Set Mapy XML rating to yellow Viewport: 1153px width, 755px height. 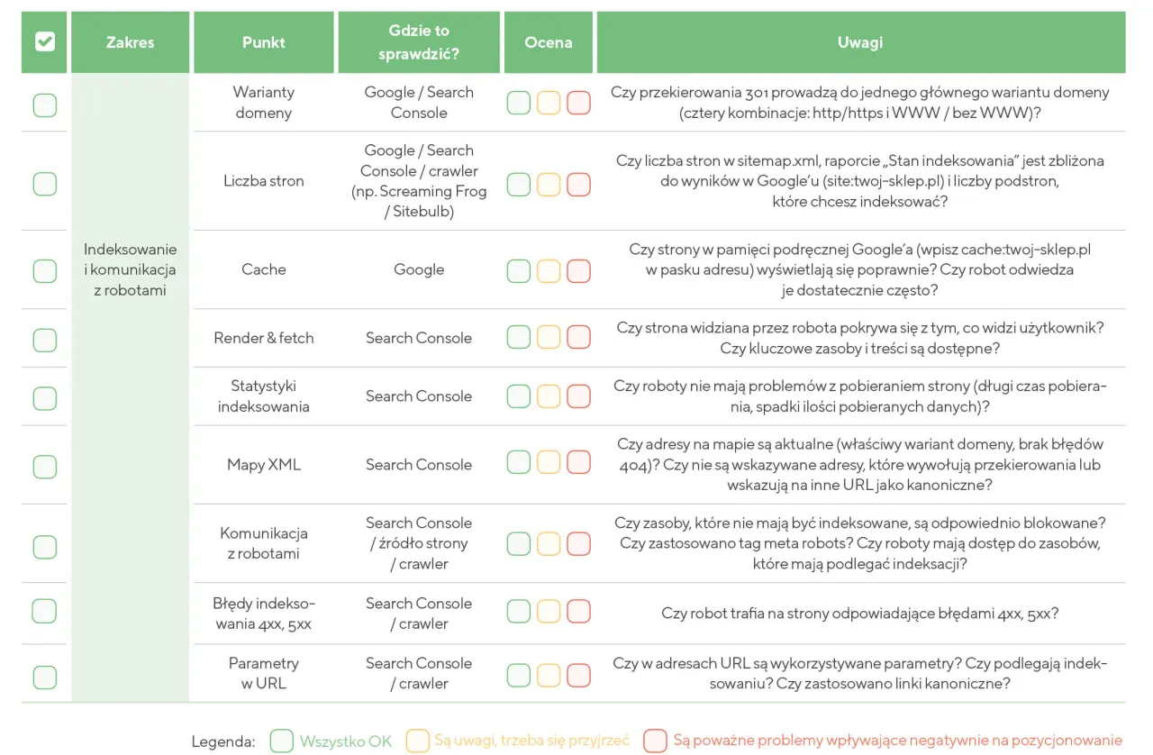point(549,463)
